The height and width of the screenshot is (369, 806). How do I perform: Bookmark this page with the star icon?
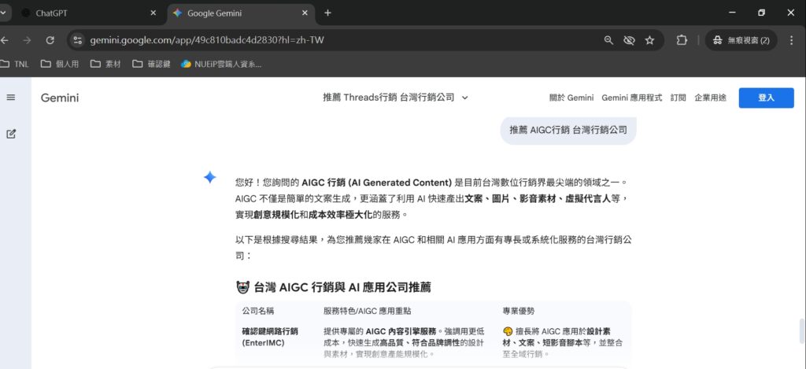[x=649, y=40]
